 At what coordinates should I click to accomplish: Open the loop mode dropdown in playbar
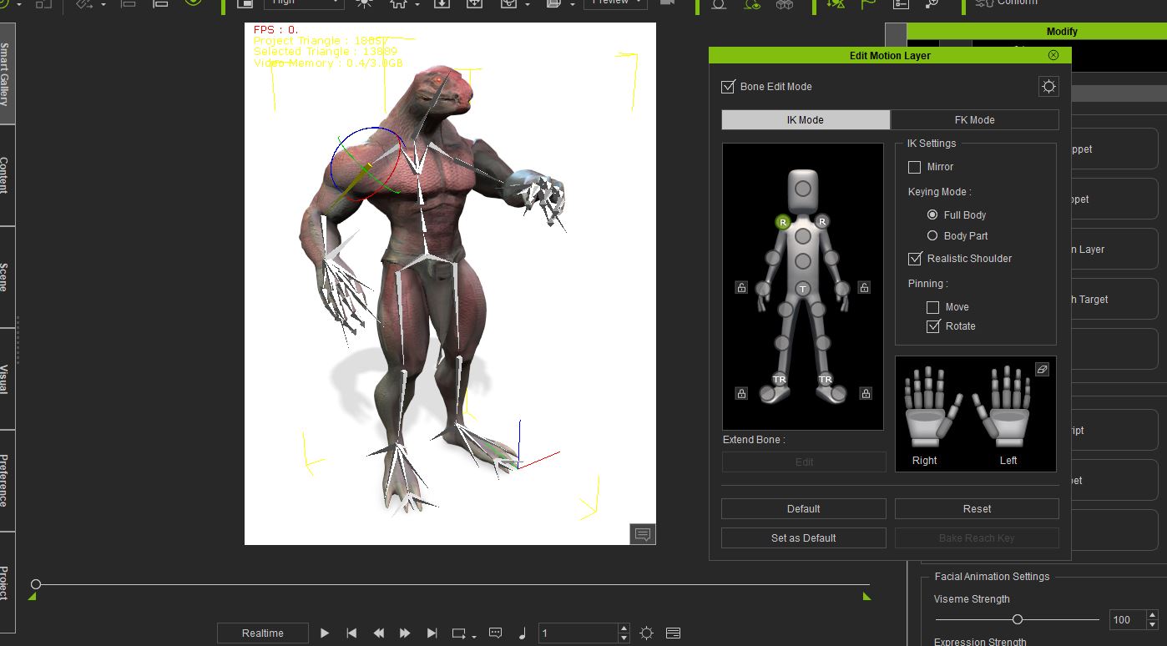[x=463, y=633]
